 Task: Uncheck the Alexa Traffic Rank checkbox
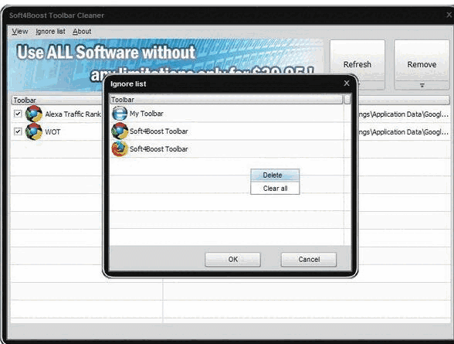coord(18,114)
